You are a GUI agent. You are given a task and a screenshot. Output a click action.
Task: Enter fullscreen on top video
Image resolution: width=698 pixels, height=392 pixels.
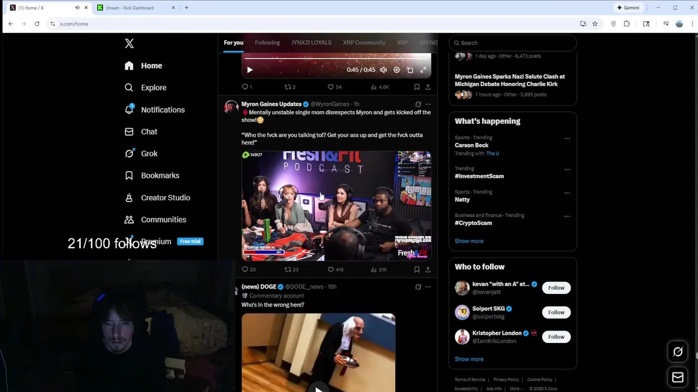point(423,70)
